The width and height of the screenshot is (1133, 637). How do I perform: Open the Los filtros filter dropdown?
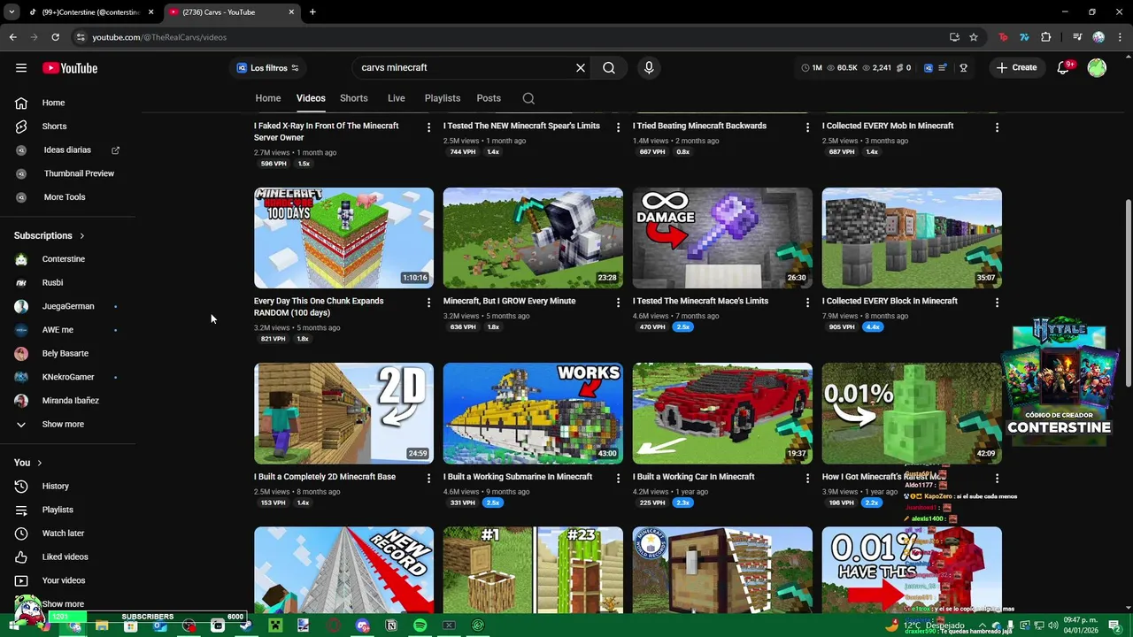267,68
